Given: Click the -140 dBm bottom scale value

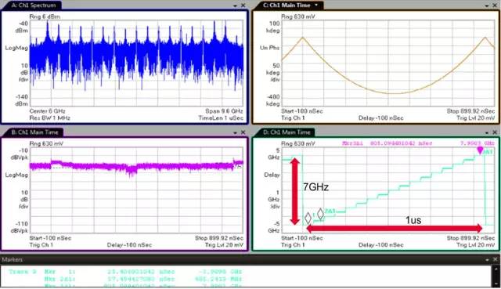Looking at the screenshot, I should pyautogui.click(x=21, y=100).
